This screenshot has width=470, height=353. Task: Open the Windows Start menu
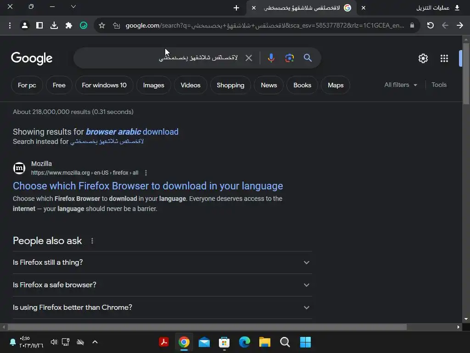(x=305, y=342)
